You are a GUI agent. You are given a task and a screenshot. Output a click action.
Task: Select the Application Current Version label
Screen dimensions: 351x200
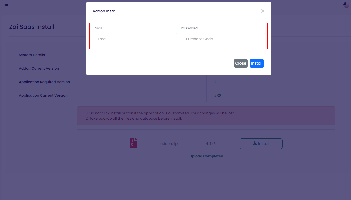tap(43, 95)
